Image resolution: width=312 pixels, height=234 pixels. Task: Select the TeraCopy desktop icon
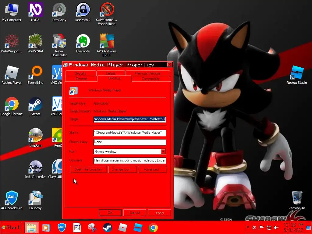point(59,12)
